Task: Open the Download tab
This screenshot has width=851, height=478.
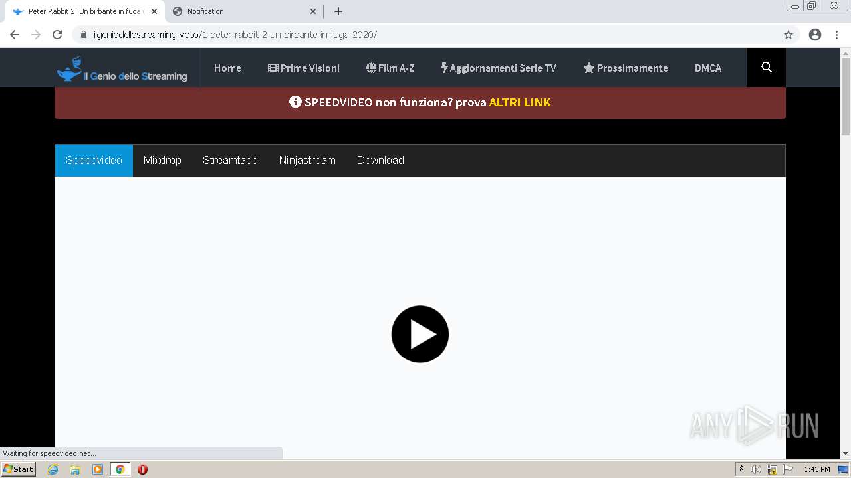Action: (380, 161)
